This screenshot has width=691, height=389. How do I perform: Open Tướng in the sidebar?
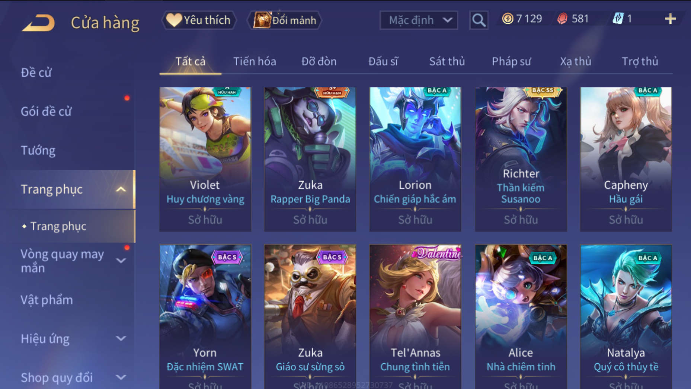click(x=38, y=150)
